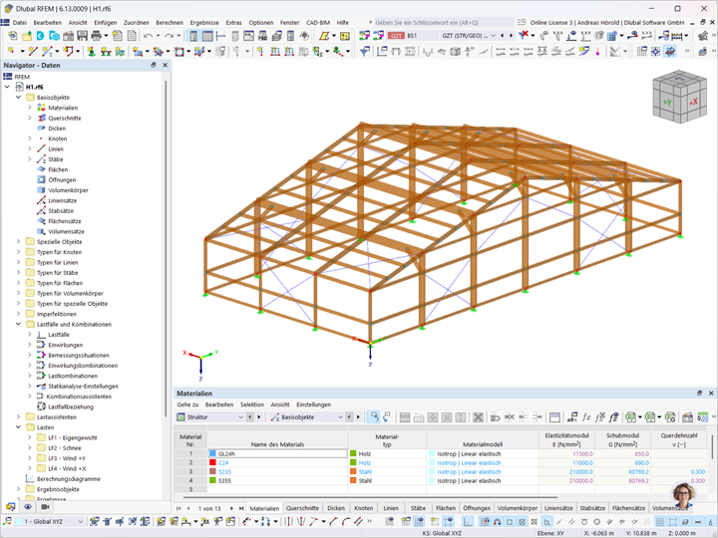Image resolution: width=718 pixels, height=538 pixels.
Task: Select Flächen in the navigator tree
Action: pyautogui.click(x=58, y=169)
